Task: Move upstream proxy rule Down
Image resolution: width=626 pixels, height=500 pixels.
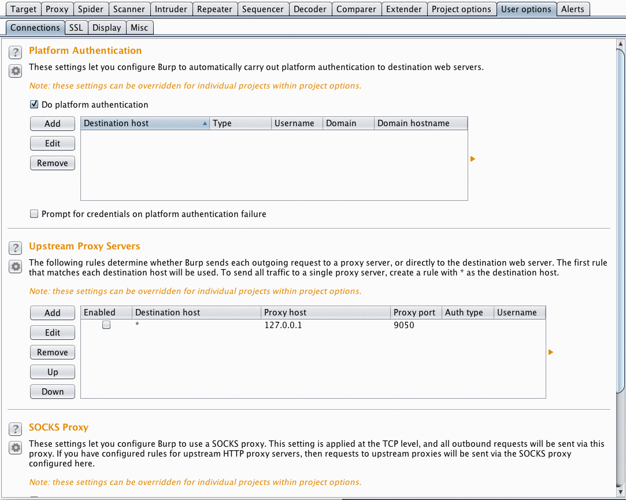Action: point(52,392)
